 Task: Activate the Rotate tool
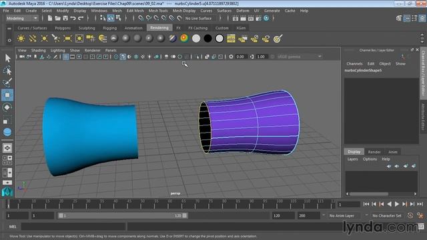[x=7, y=107]
